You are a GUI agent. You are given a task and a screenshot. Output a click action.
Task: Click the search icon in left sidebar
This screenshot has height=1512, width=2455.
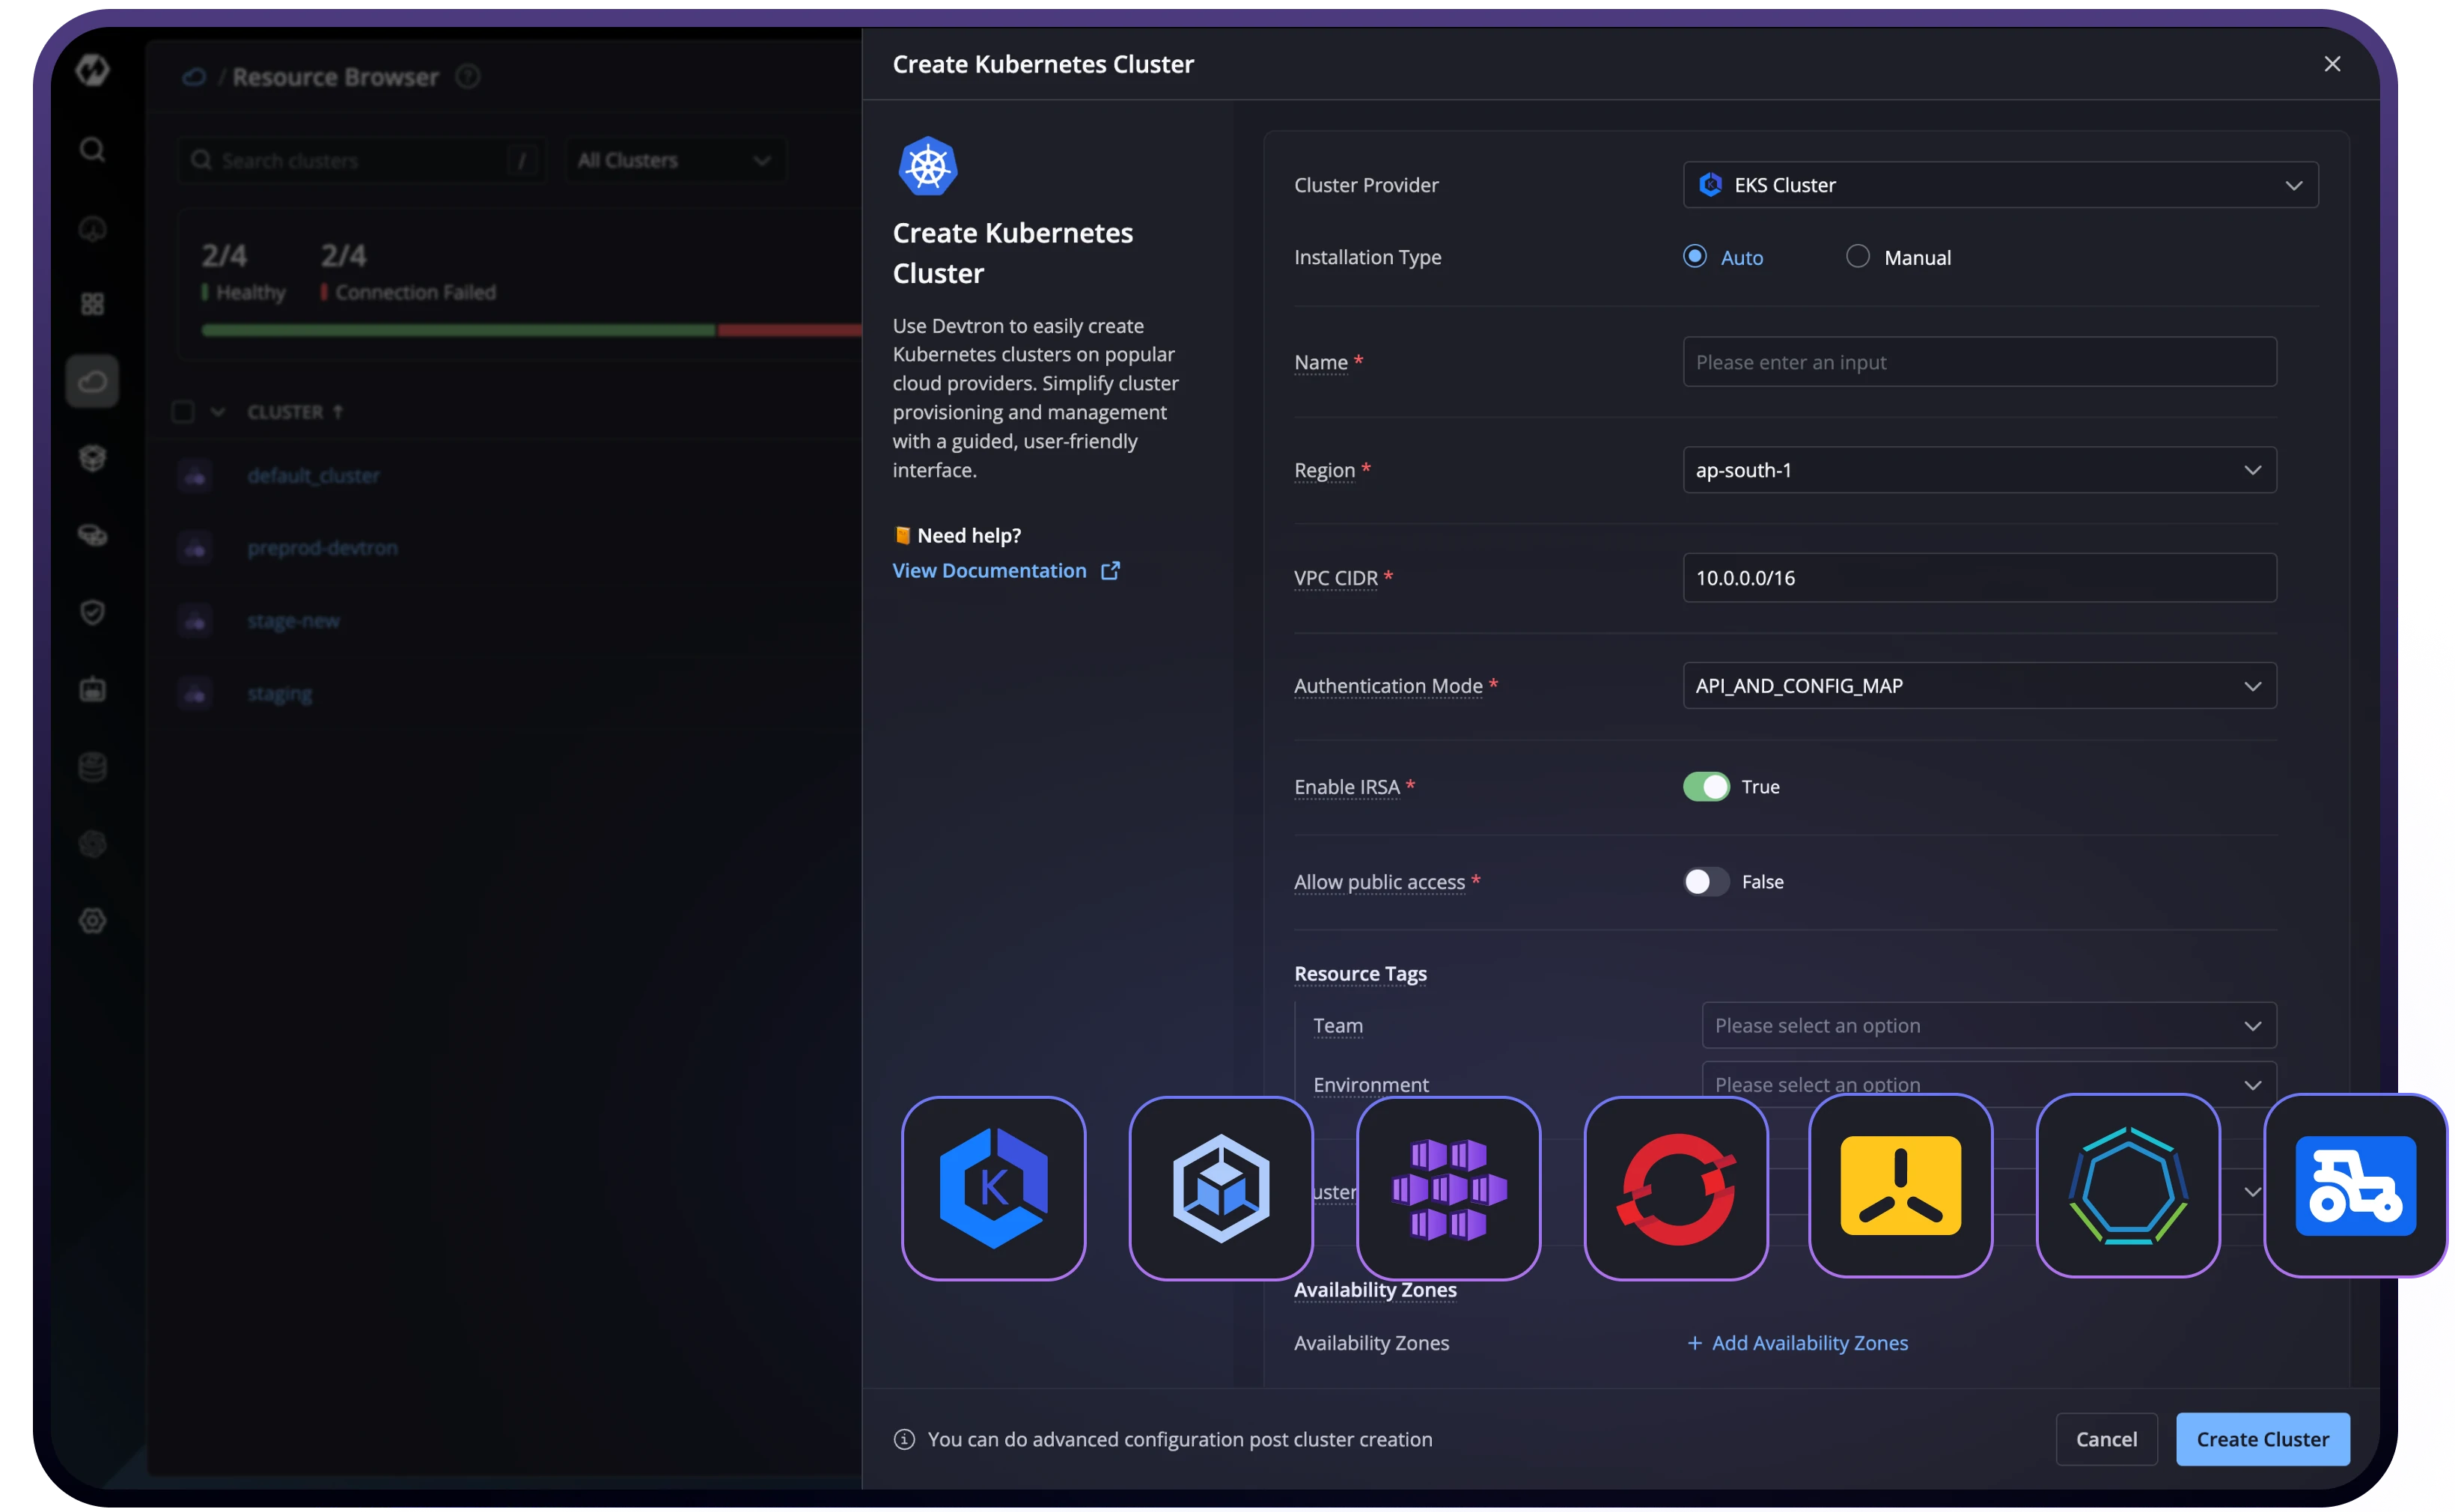92,150
